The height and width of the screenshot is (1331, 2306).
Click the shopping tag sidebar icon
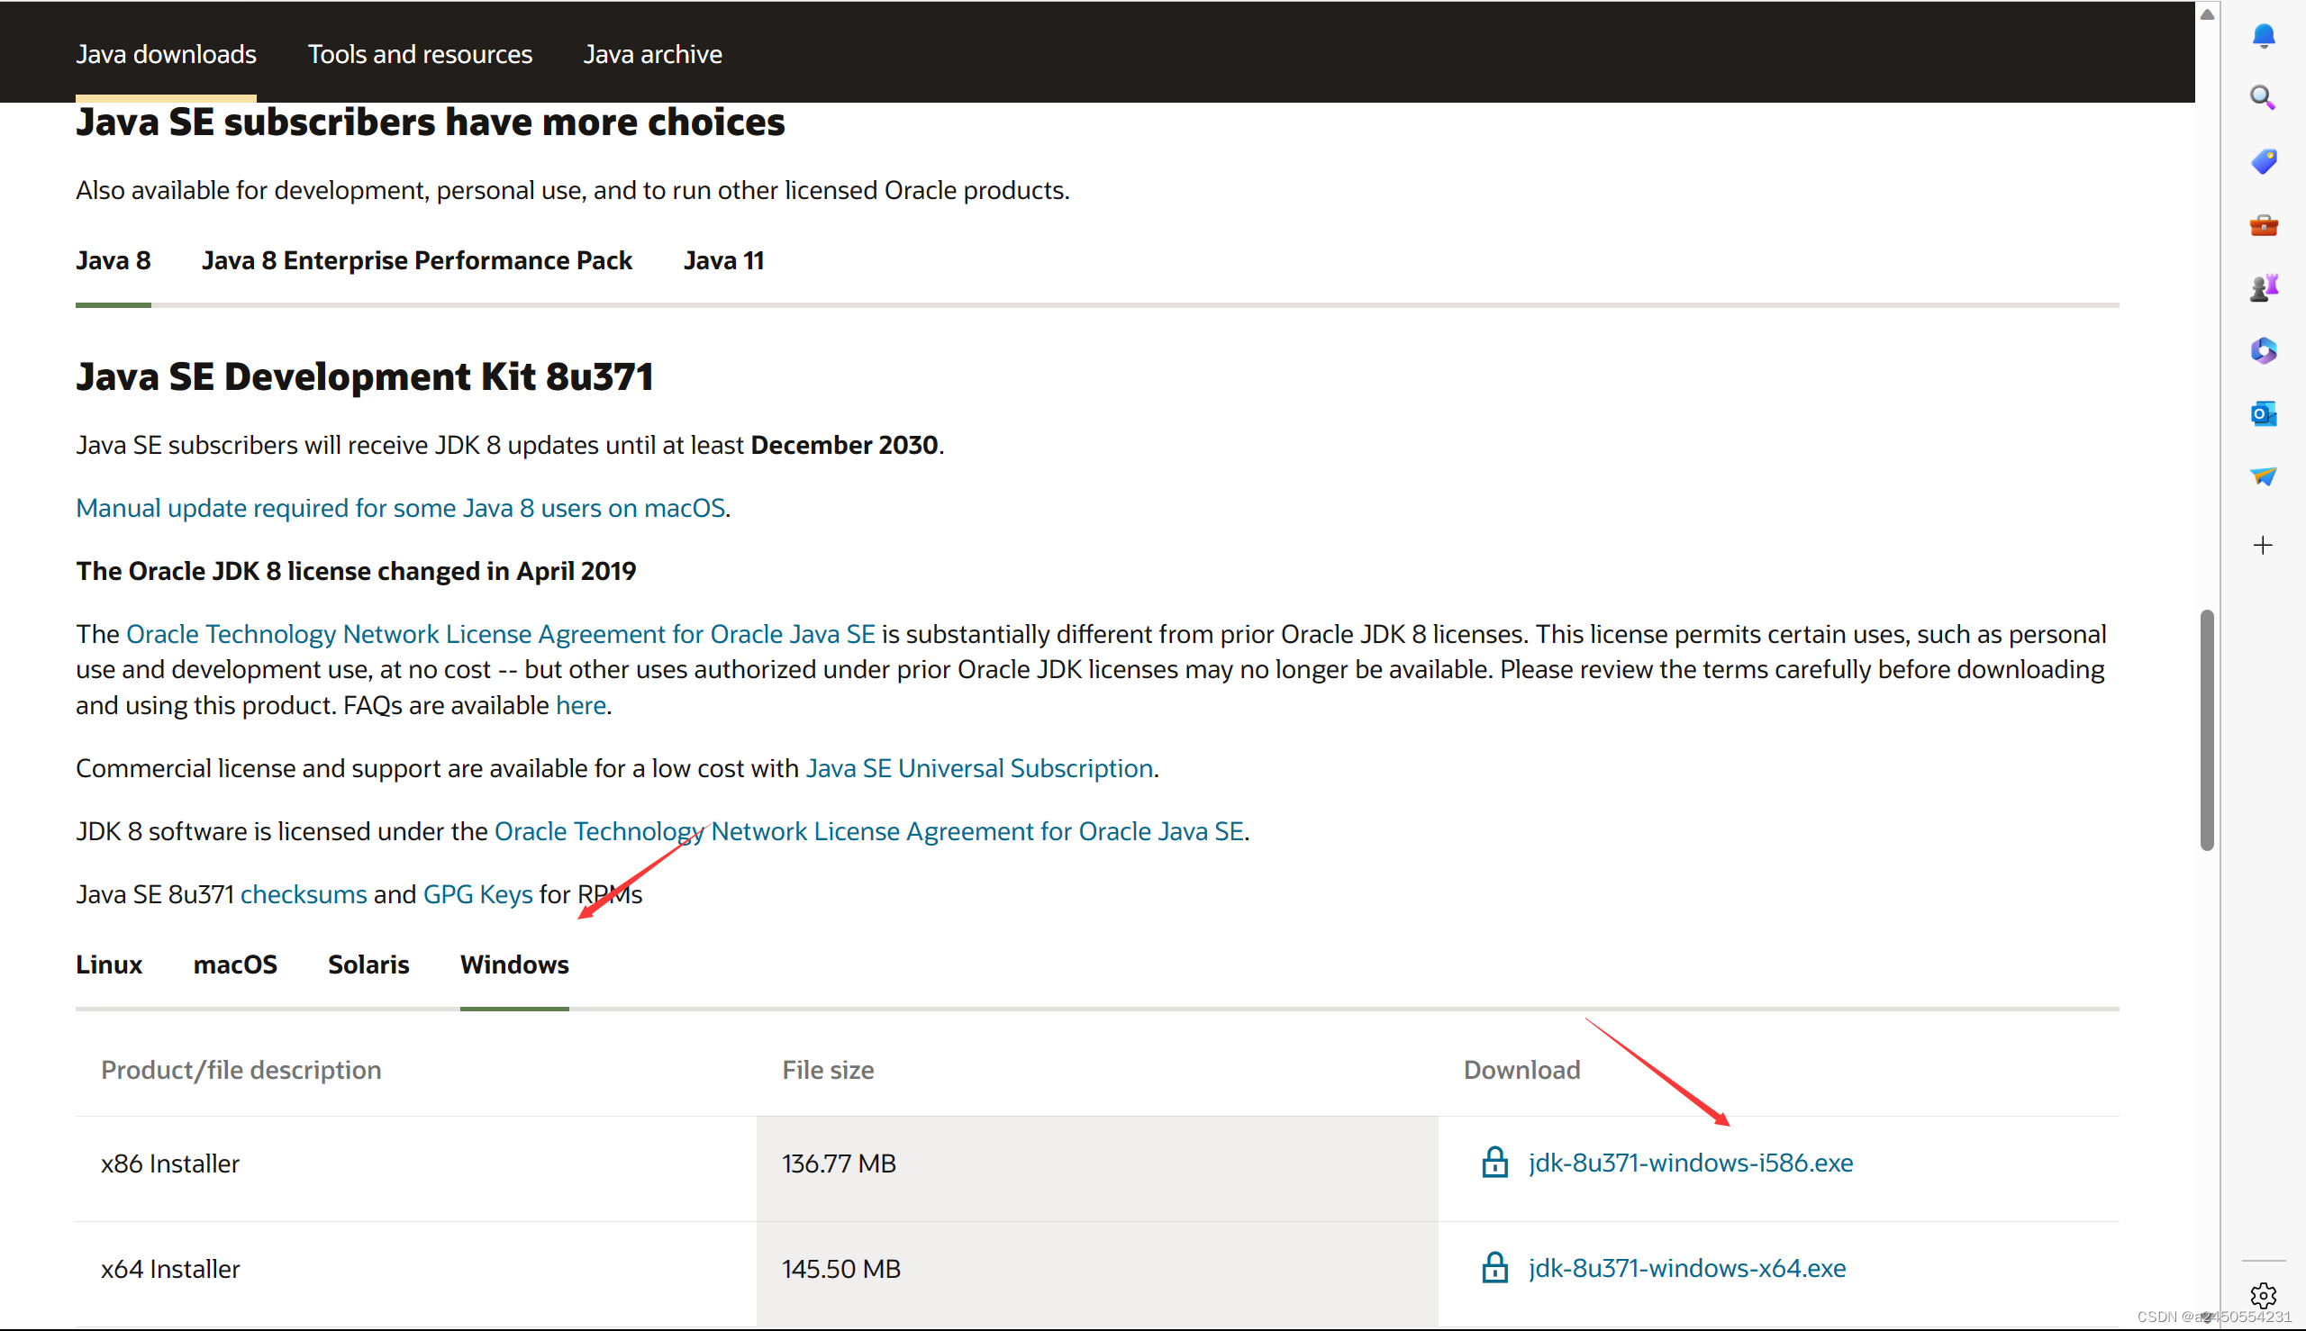click(x=2263, y=162)
